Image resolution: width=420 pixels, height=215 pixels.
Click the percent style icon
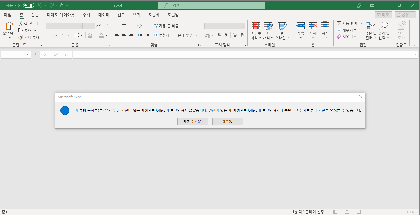coord(219,35)
